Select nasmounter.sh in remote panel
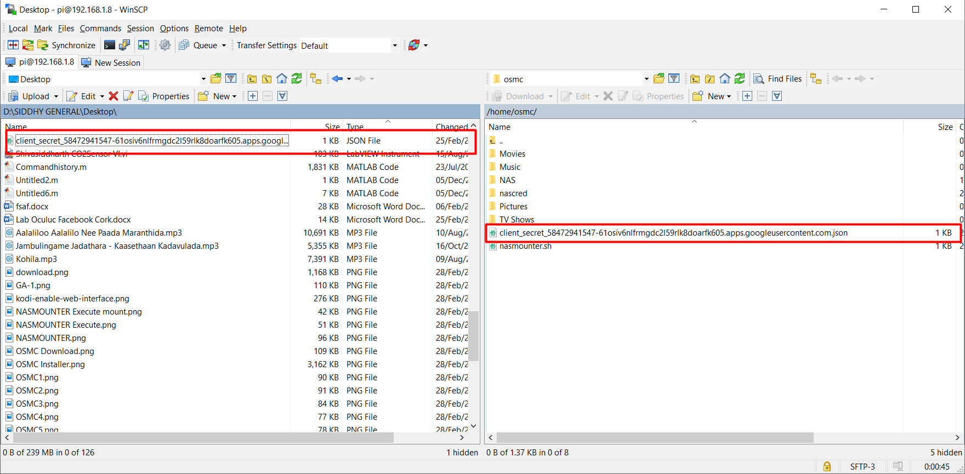This screenshot has height=474, width=965. (525, 246)
